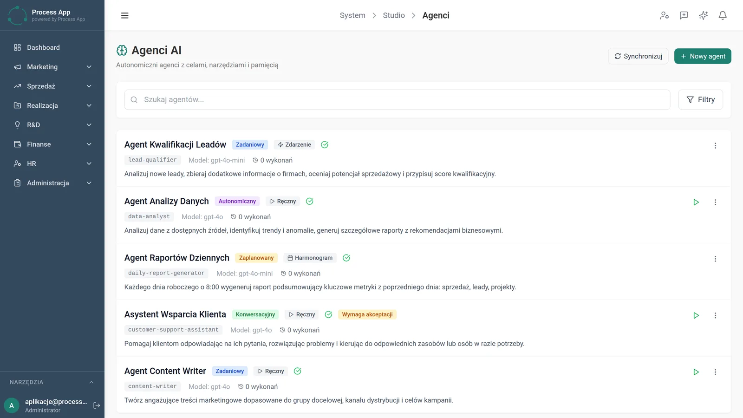
Task: Open Asystent Wsparcia Klienta title
Action: coord(175,314)
